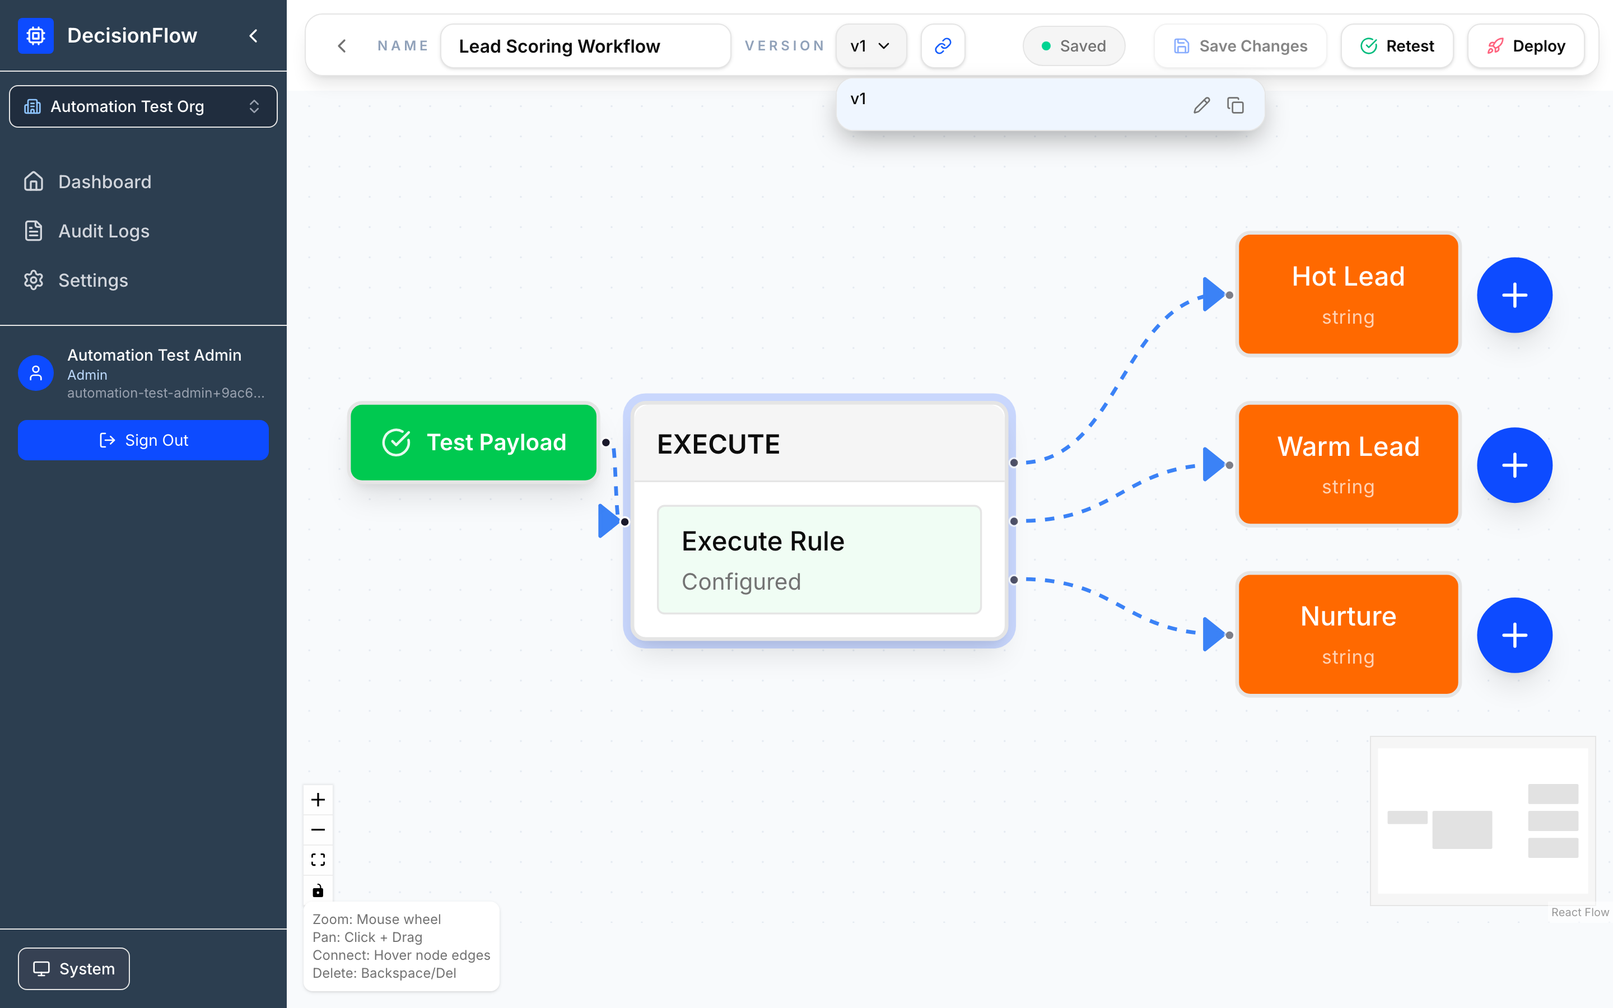Click Save Changes button
This screenshot has width=1613, height=1008.
[x=1241, y=46]
